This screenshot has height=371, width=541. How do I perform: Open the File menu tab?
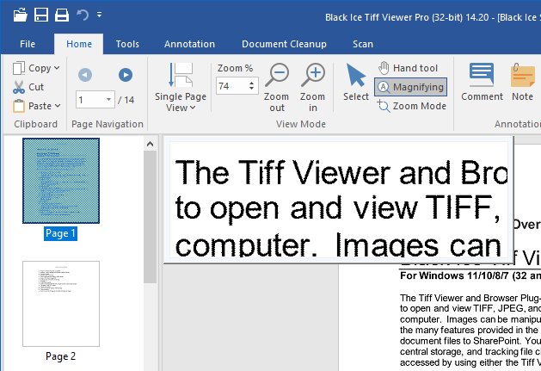coord(28,44)
